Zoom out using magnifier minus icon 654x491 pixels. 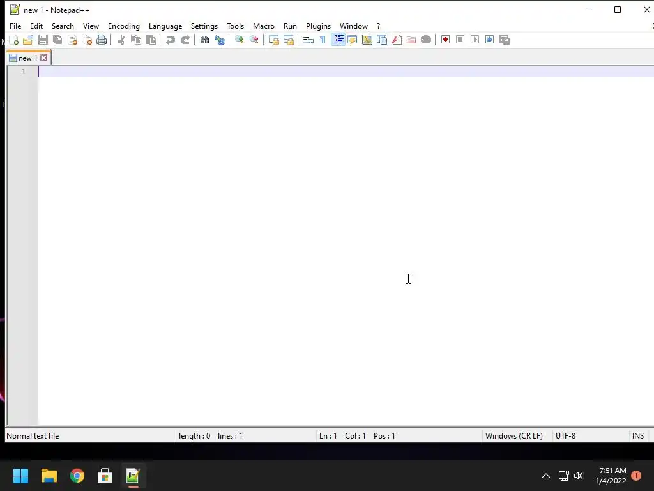[254, 40]
